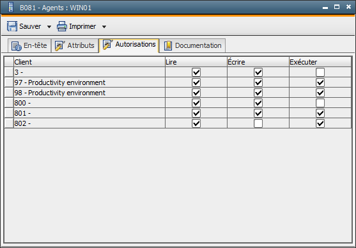Uncheck Lire for client 97
Image resolution: width=356 pixels, height=248 pixels.
196,82
